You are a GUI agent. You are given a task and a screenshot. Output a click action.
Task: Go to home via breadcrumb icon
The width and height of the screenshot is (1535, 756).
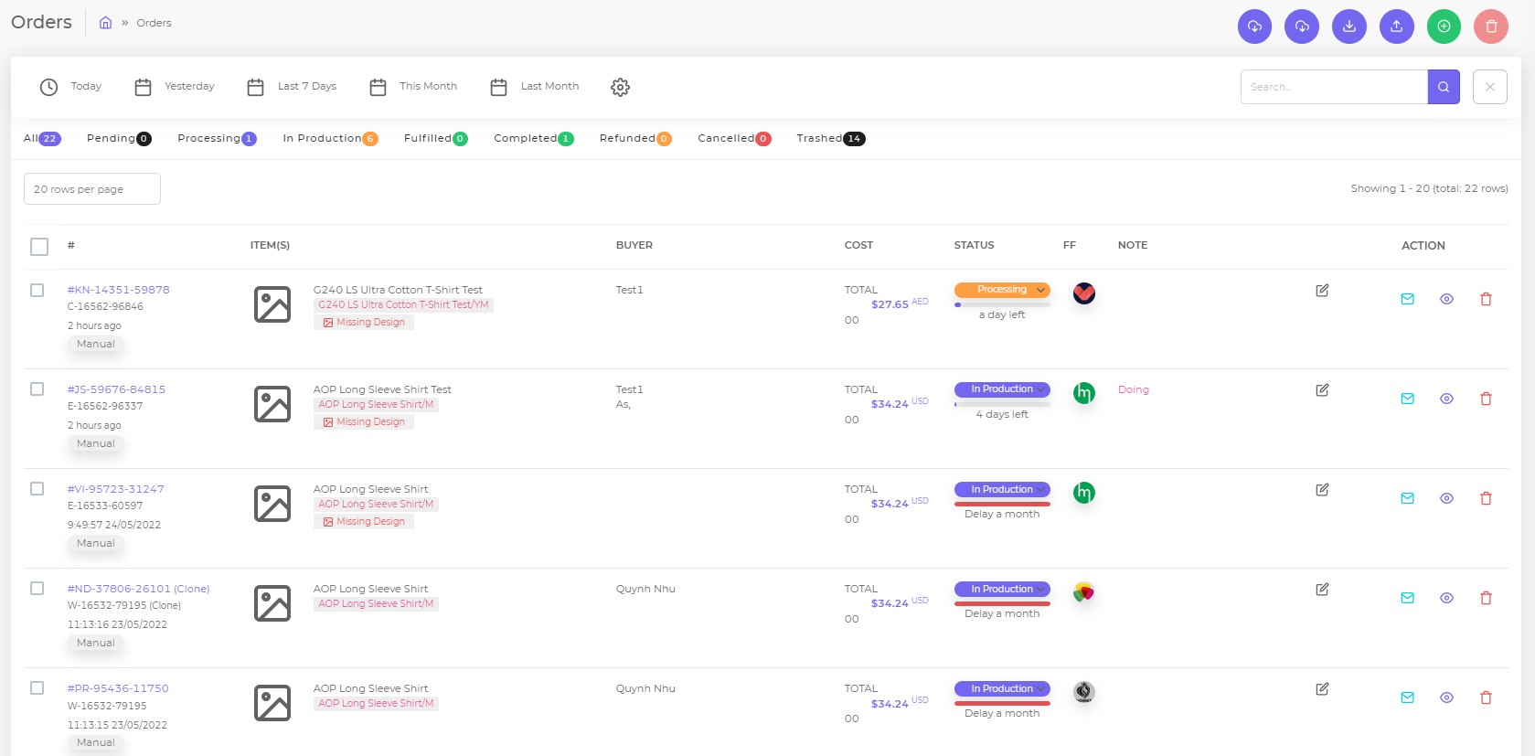tap(105, 23)
